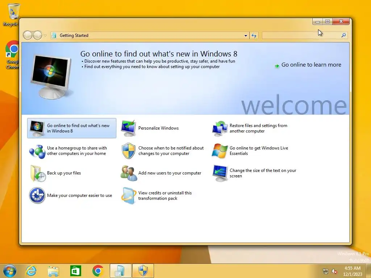The width and height of the screenshot is (371, 278).
Task: Click the security shield notification icon
Action: (128, 151)
